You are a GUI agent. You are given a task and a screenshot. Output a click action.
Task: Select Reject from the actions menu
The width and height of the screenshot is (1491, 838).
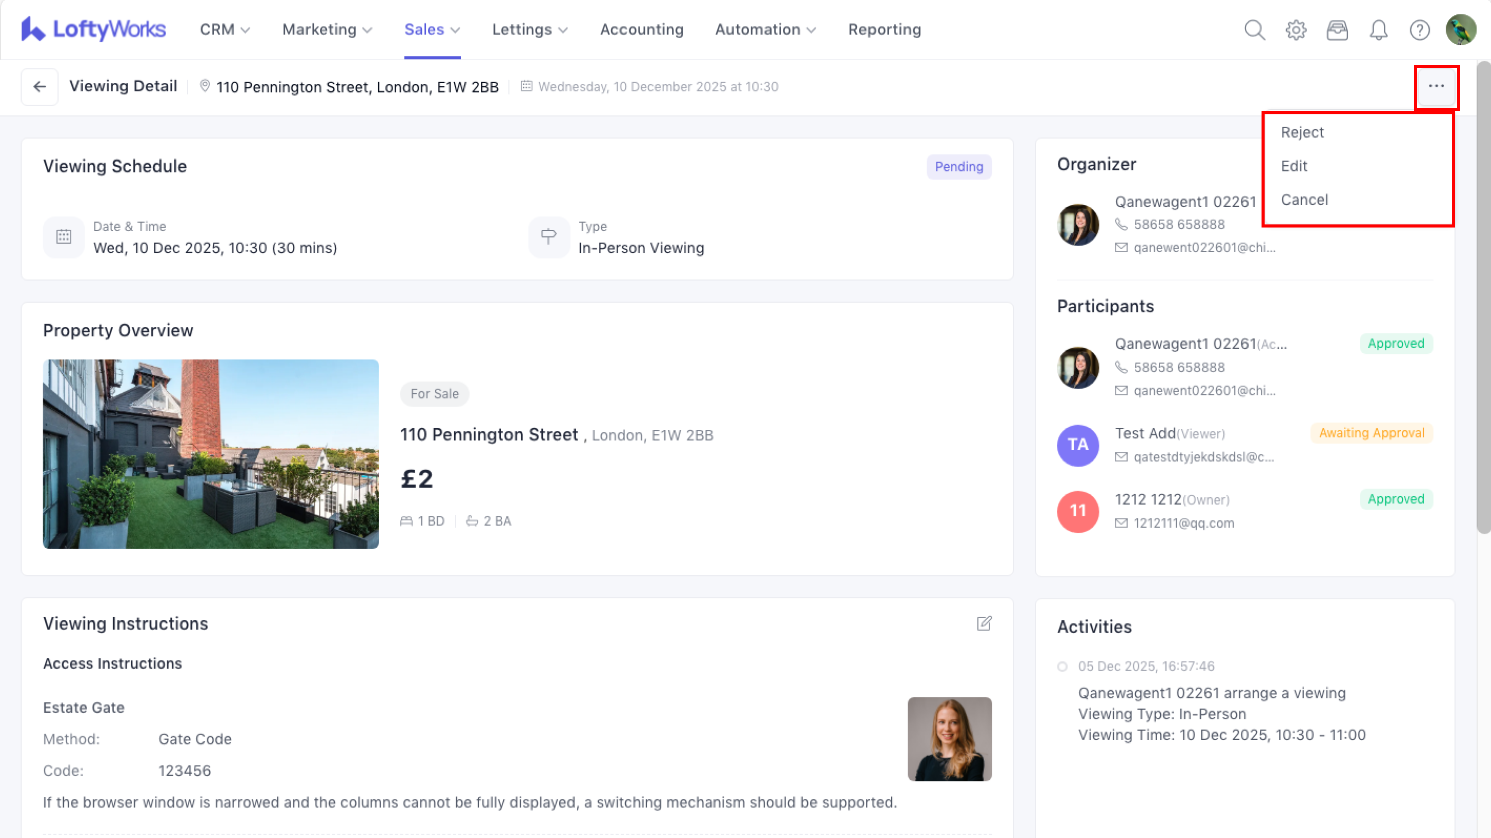(1302, 133)
